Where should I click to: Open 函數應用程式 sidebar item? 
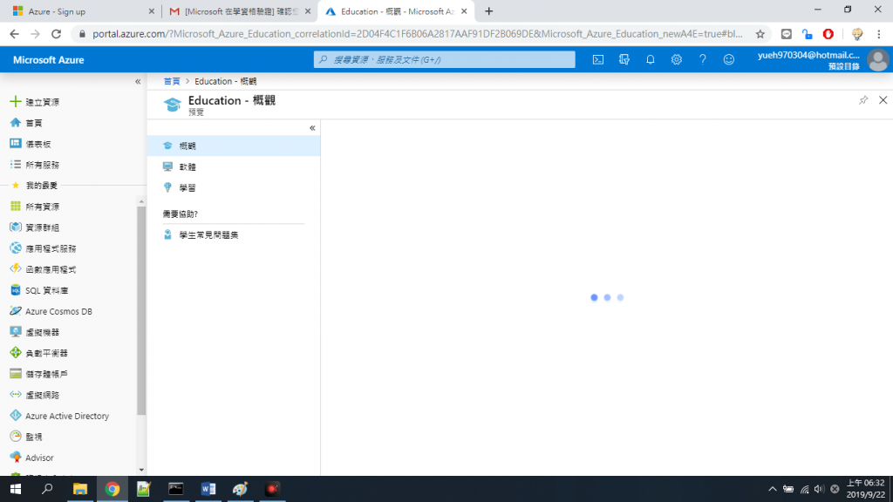coord(44,269)
